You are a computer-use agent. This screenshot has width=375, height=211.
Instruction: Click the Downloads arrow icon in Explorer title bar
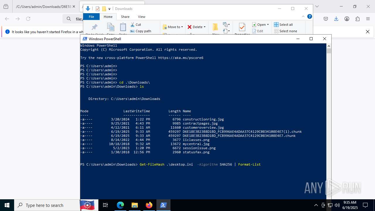click(x=88, y=8)
